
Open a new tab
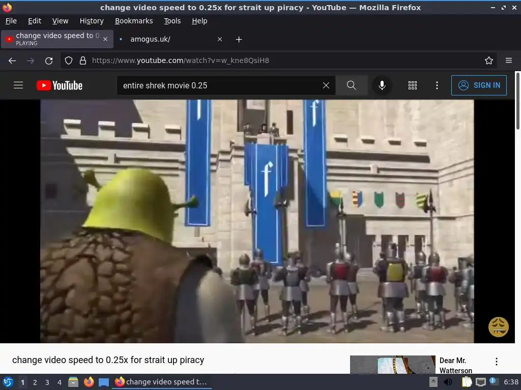point(239,40)
